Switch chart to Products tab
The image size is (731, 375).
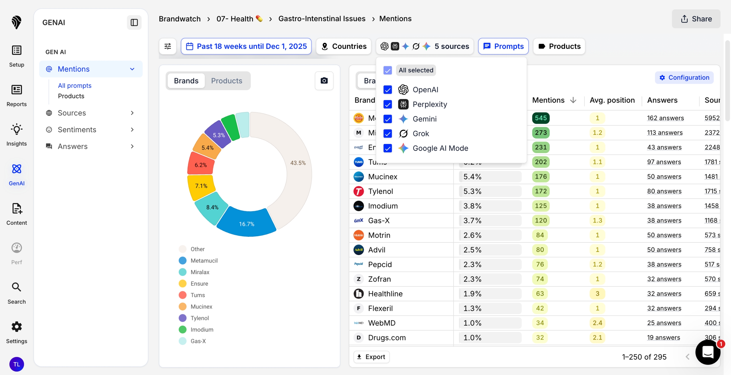(227, 81)
